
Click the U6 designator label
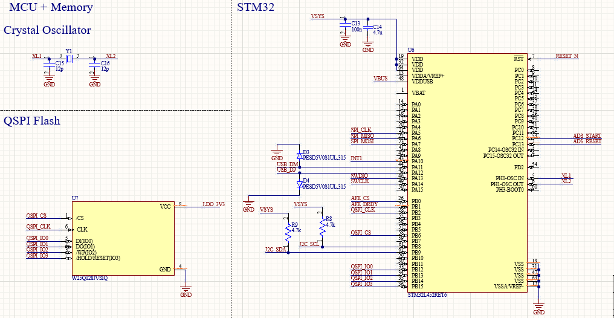[411, 50]
